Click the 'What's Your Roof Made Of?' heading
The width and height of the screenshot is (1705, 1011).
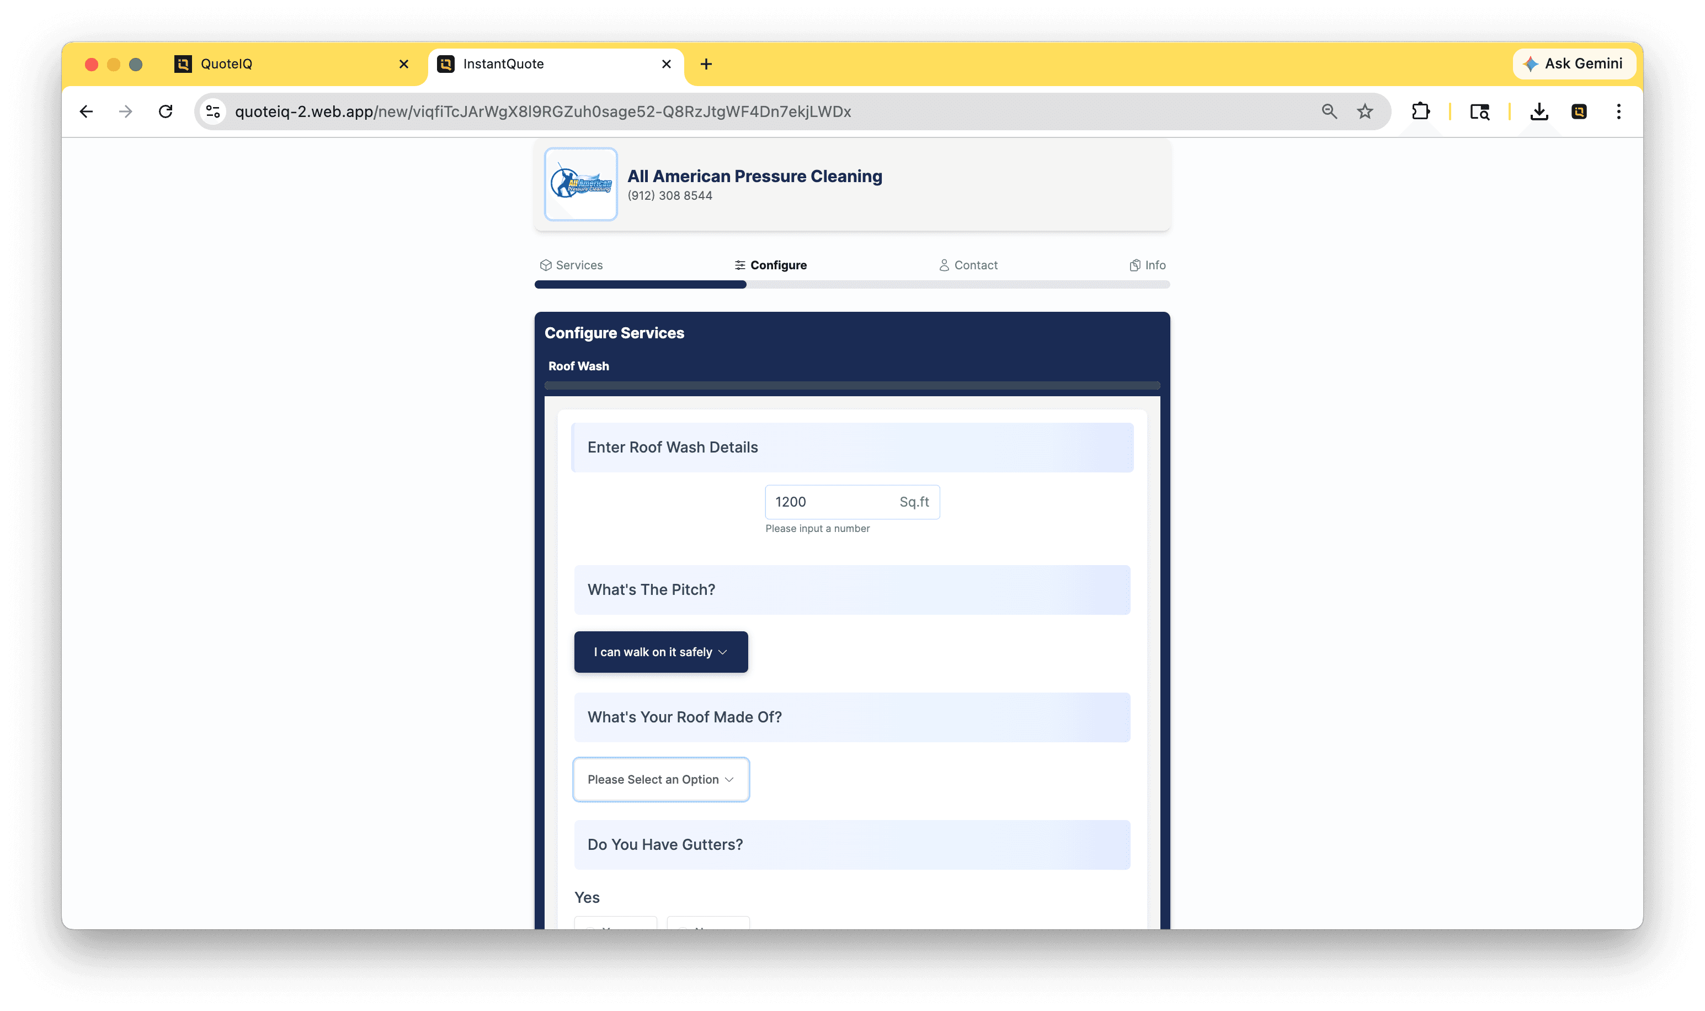[685, 717]
